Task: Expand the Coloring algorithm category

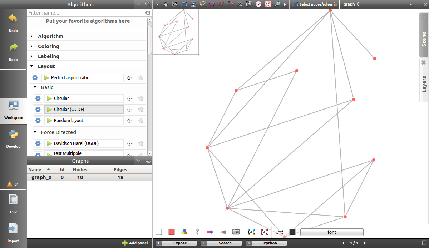Action: coord(32,46)
